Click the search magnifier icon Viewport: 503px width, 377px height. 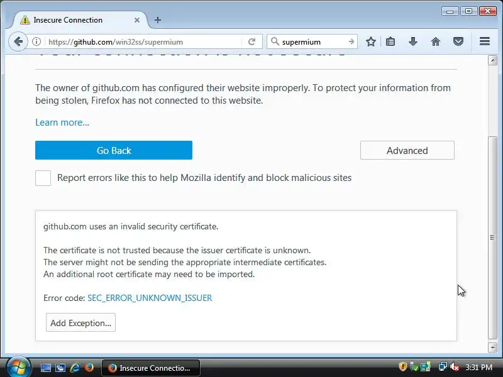(x=275, y=41)
